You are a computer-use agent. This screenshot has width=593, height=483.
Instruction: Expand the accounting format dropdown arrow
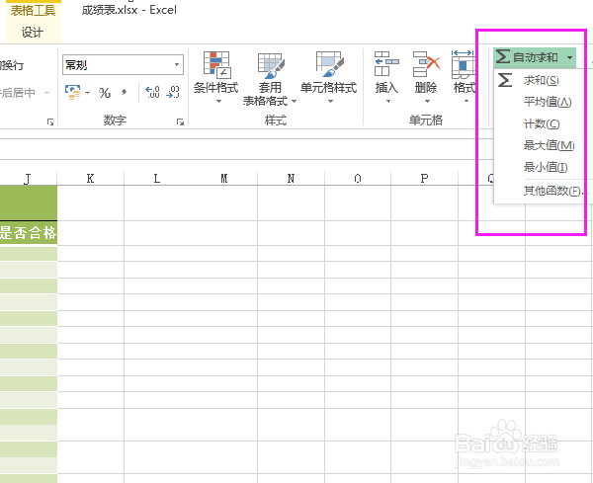pyautogui.click(x=87, y=93)
